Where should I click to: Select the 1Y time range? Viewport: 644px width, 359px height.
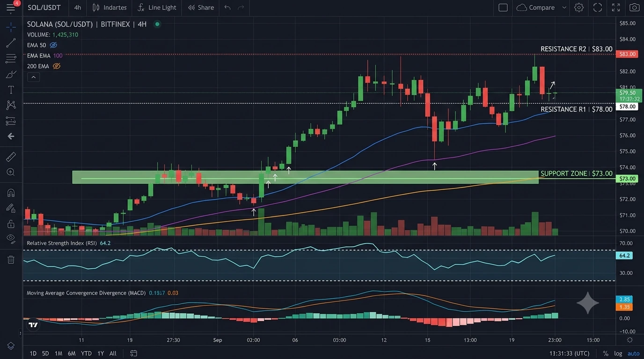tap(101, 353)
